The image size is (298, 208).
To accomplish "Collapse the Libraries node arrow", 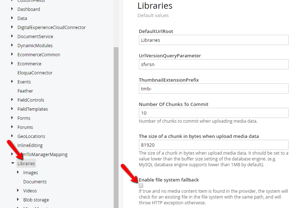I will (13, 163).
